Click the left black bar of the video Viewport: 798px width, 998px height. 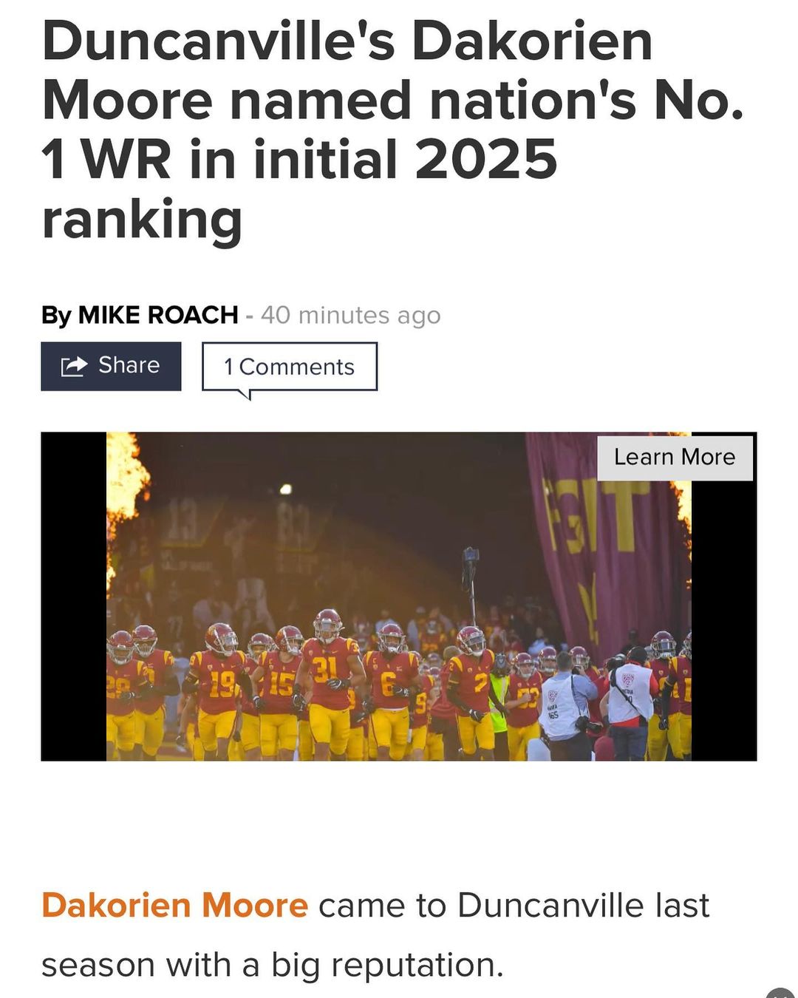click(x=74, y=597)
